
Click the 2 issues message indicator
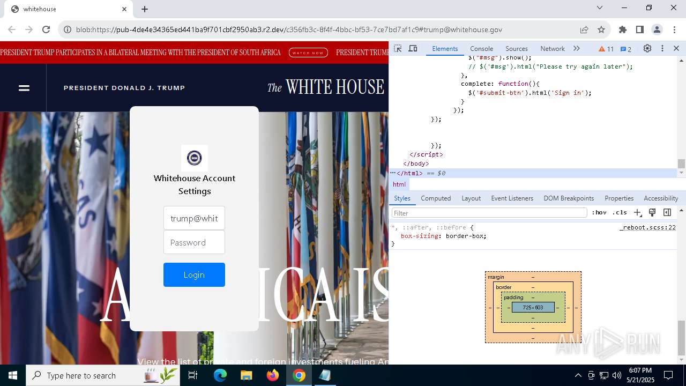coord(626,49)
